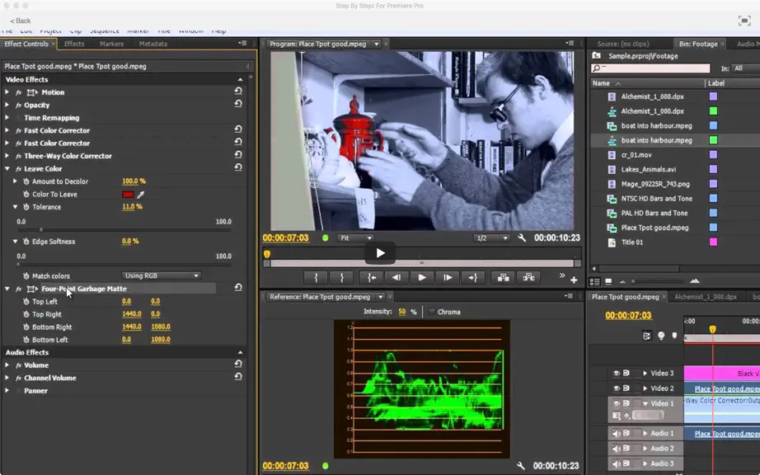The width and height of the screenshot is (760, 475).
Task: Expand the Time Remapping effect
Action: coord(7,118)
